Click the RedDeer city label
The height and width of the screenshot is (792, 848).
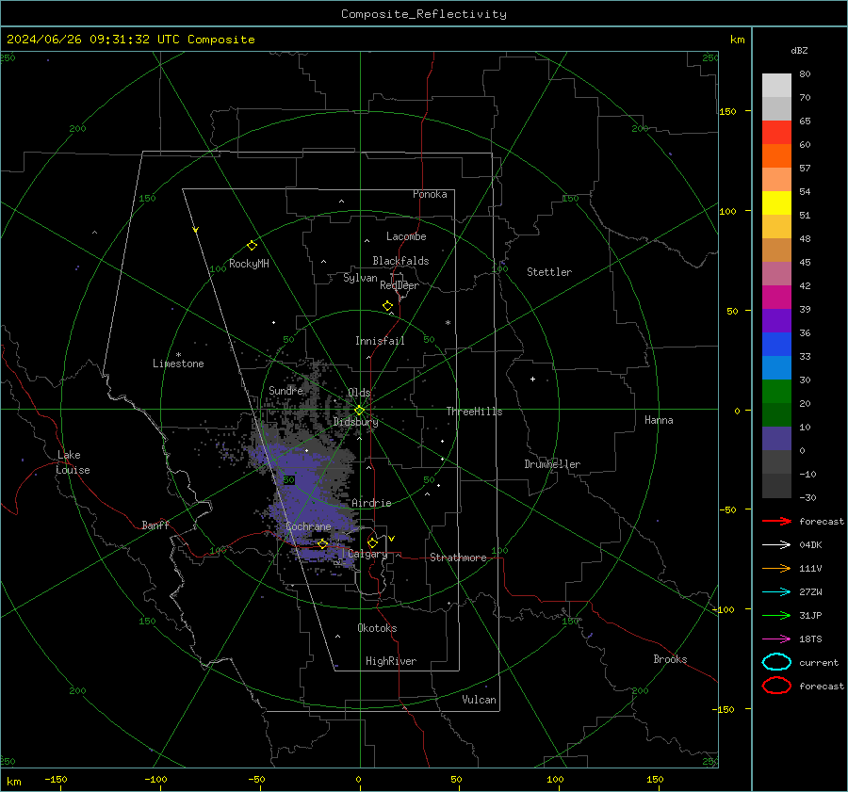[x=400, y=285]
